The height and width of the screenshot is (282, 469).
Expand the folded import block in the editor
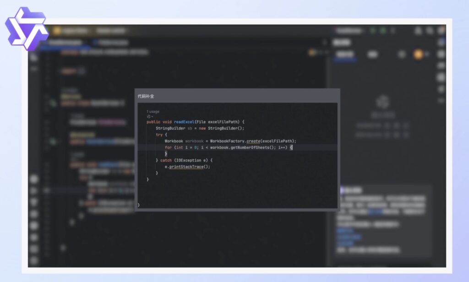[x=81, y=71]
